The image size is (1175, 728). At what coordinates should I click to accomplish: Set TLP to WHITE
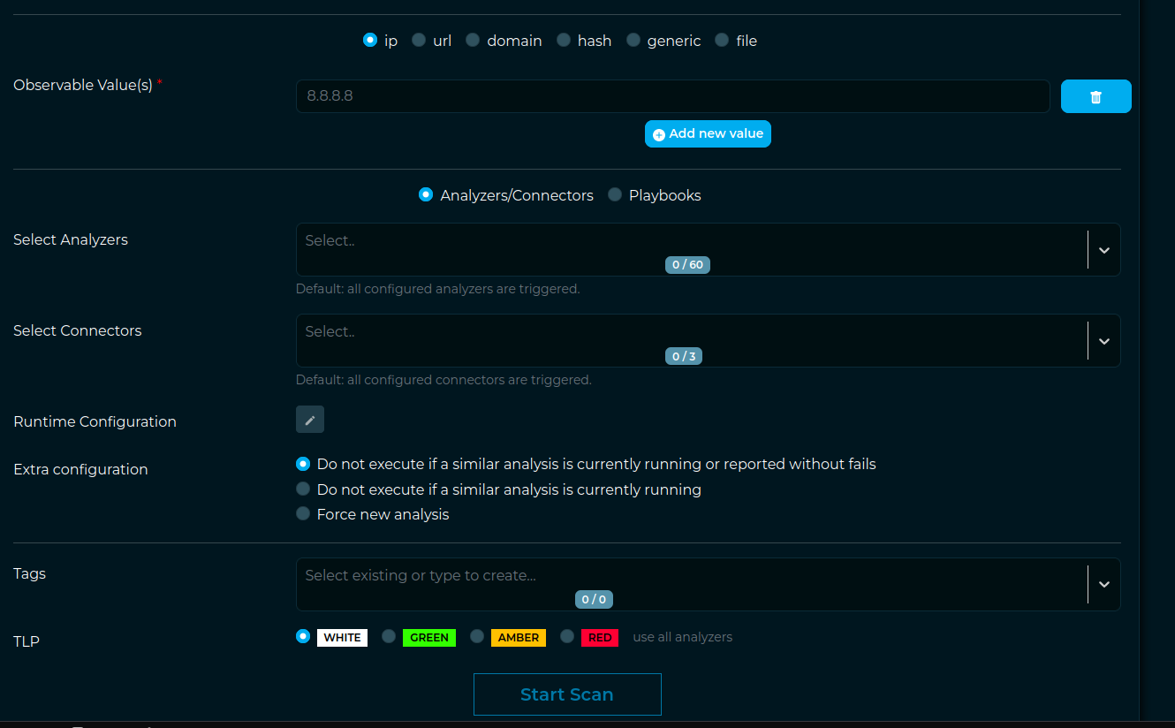click(x=303, y=636)
